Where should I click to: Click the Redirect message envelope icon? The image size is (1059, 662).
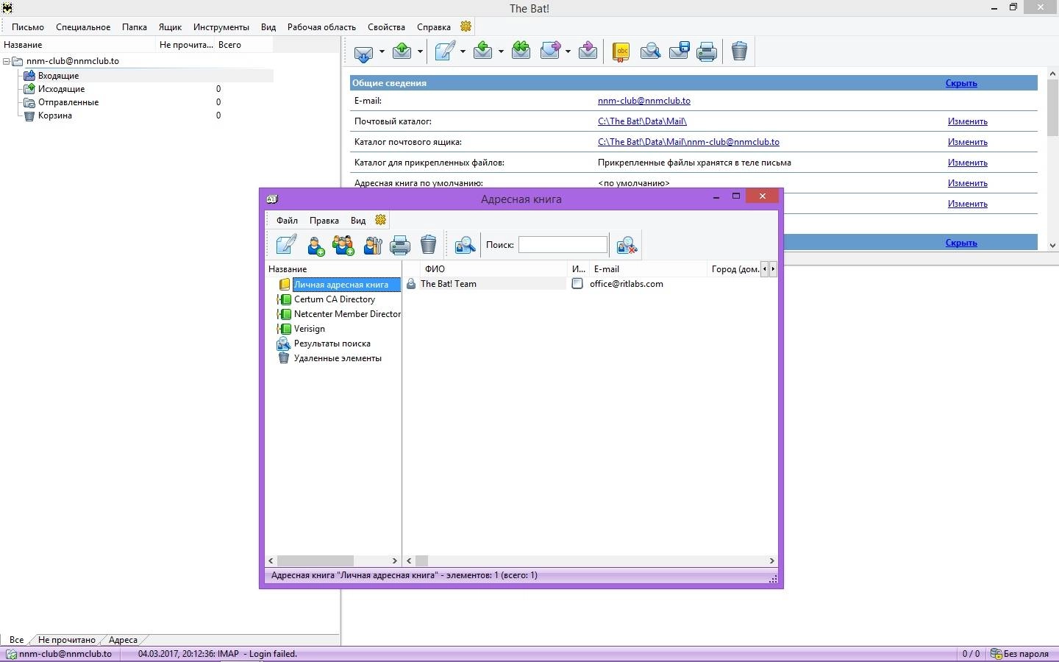tap(588, 51)
